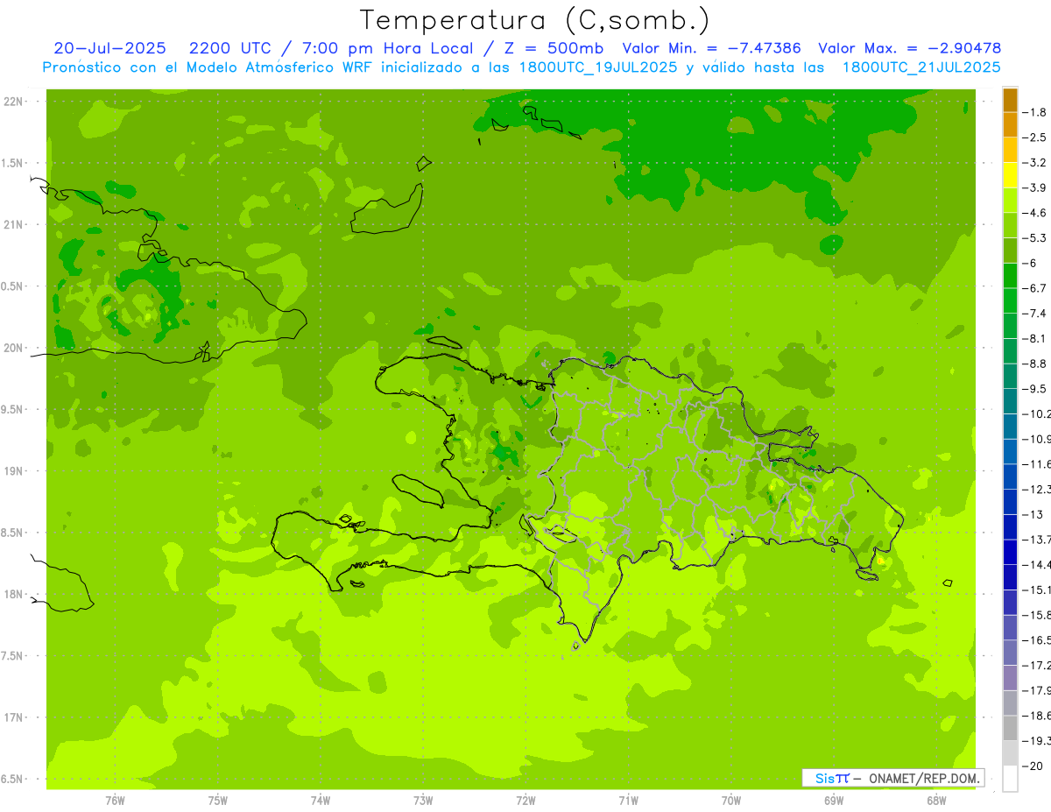Click latitude label '21N'
The height and width of the screenshot is (812, 1051).
tap(14, 225)
